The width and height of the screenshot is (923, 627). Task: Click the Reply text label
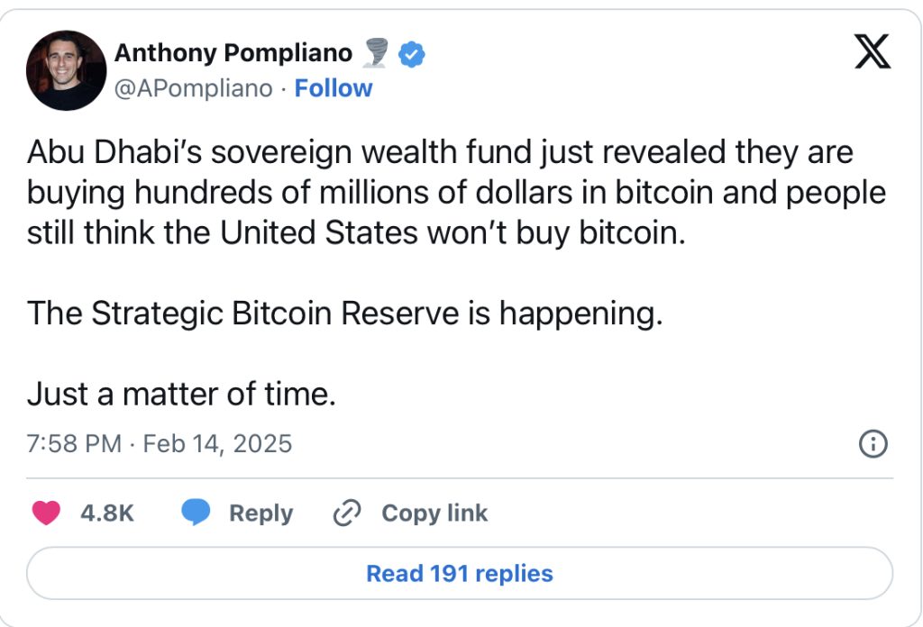click(x=260, y=513)
